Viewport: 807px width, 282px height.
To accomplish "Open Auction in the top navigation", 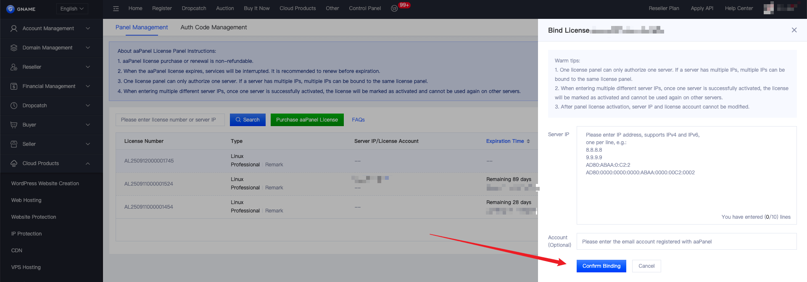I will pos(225,8).
